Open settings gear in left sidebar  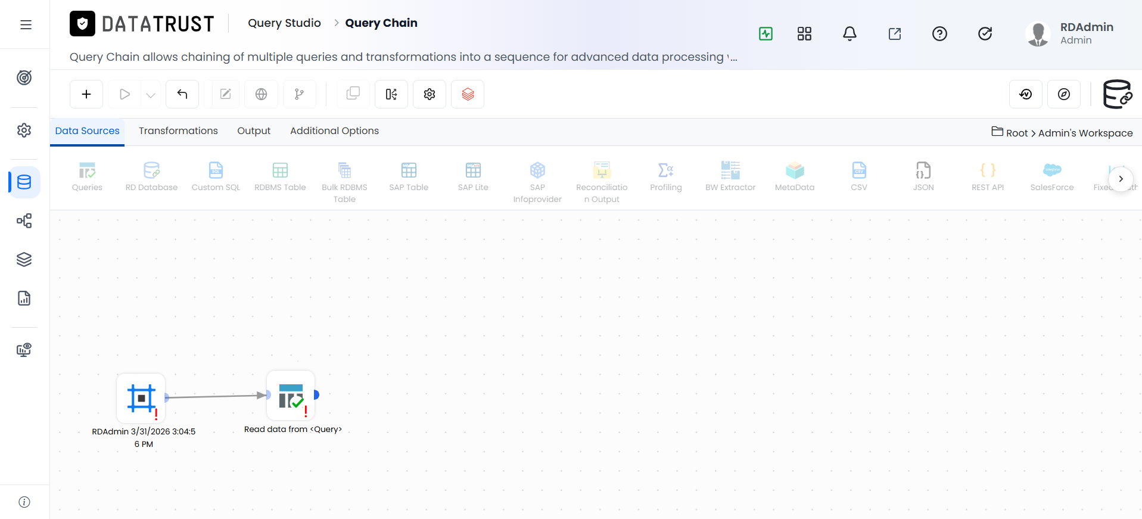point(24,130)
